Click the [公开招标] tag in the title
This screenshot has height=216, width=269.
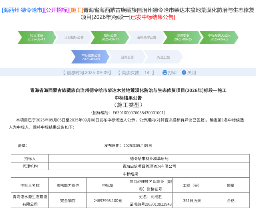[56, 10]
